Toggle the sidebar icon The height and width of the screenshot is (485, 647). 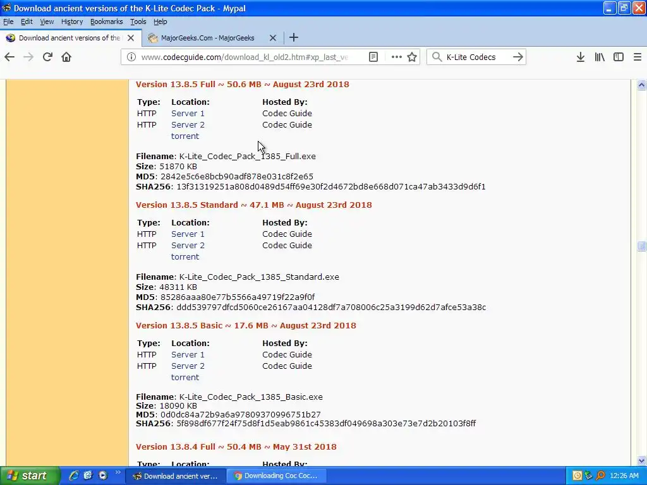point(619,57)
